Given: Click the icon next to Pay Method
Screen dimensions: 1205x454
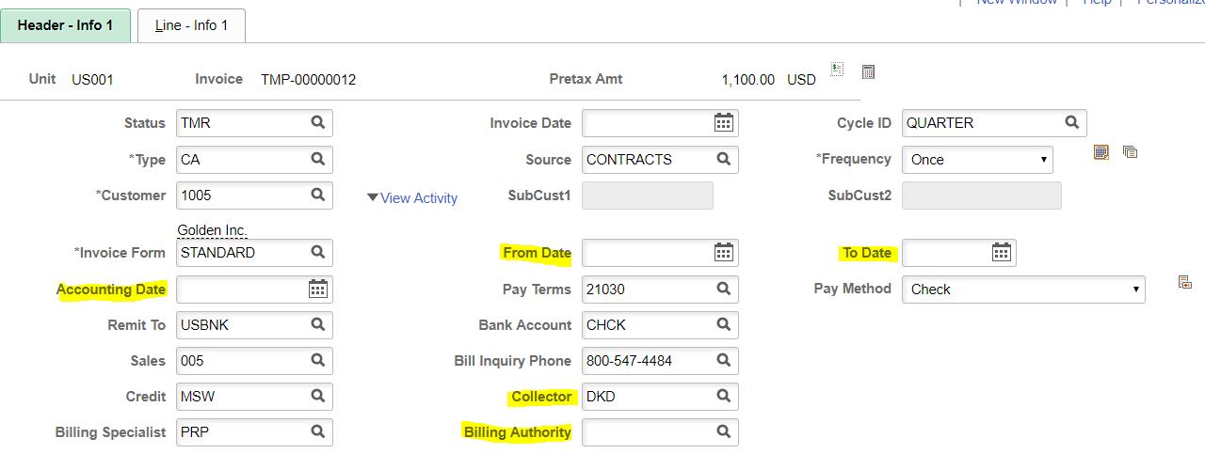Looking at the screenshot, I should click(1184, 282).
